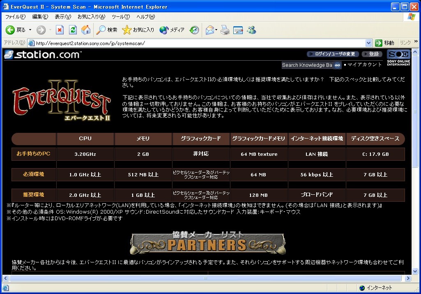Click the SOE Sony Online Entertainment logo

click(x=398, y=58)
